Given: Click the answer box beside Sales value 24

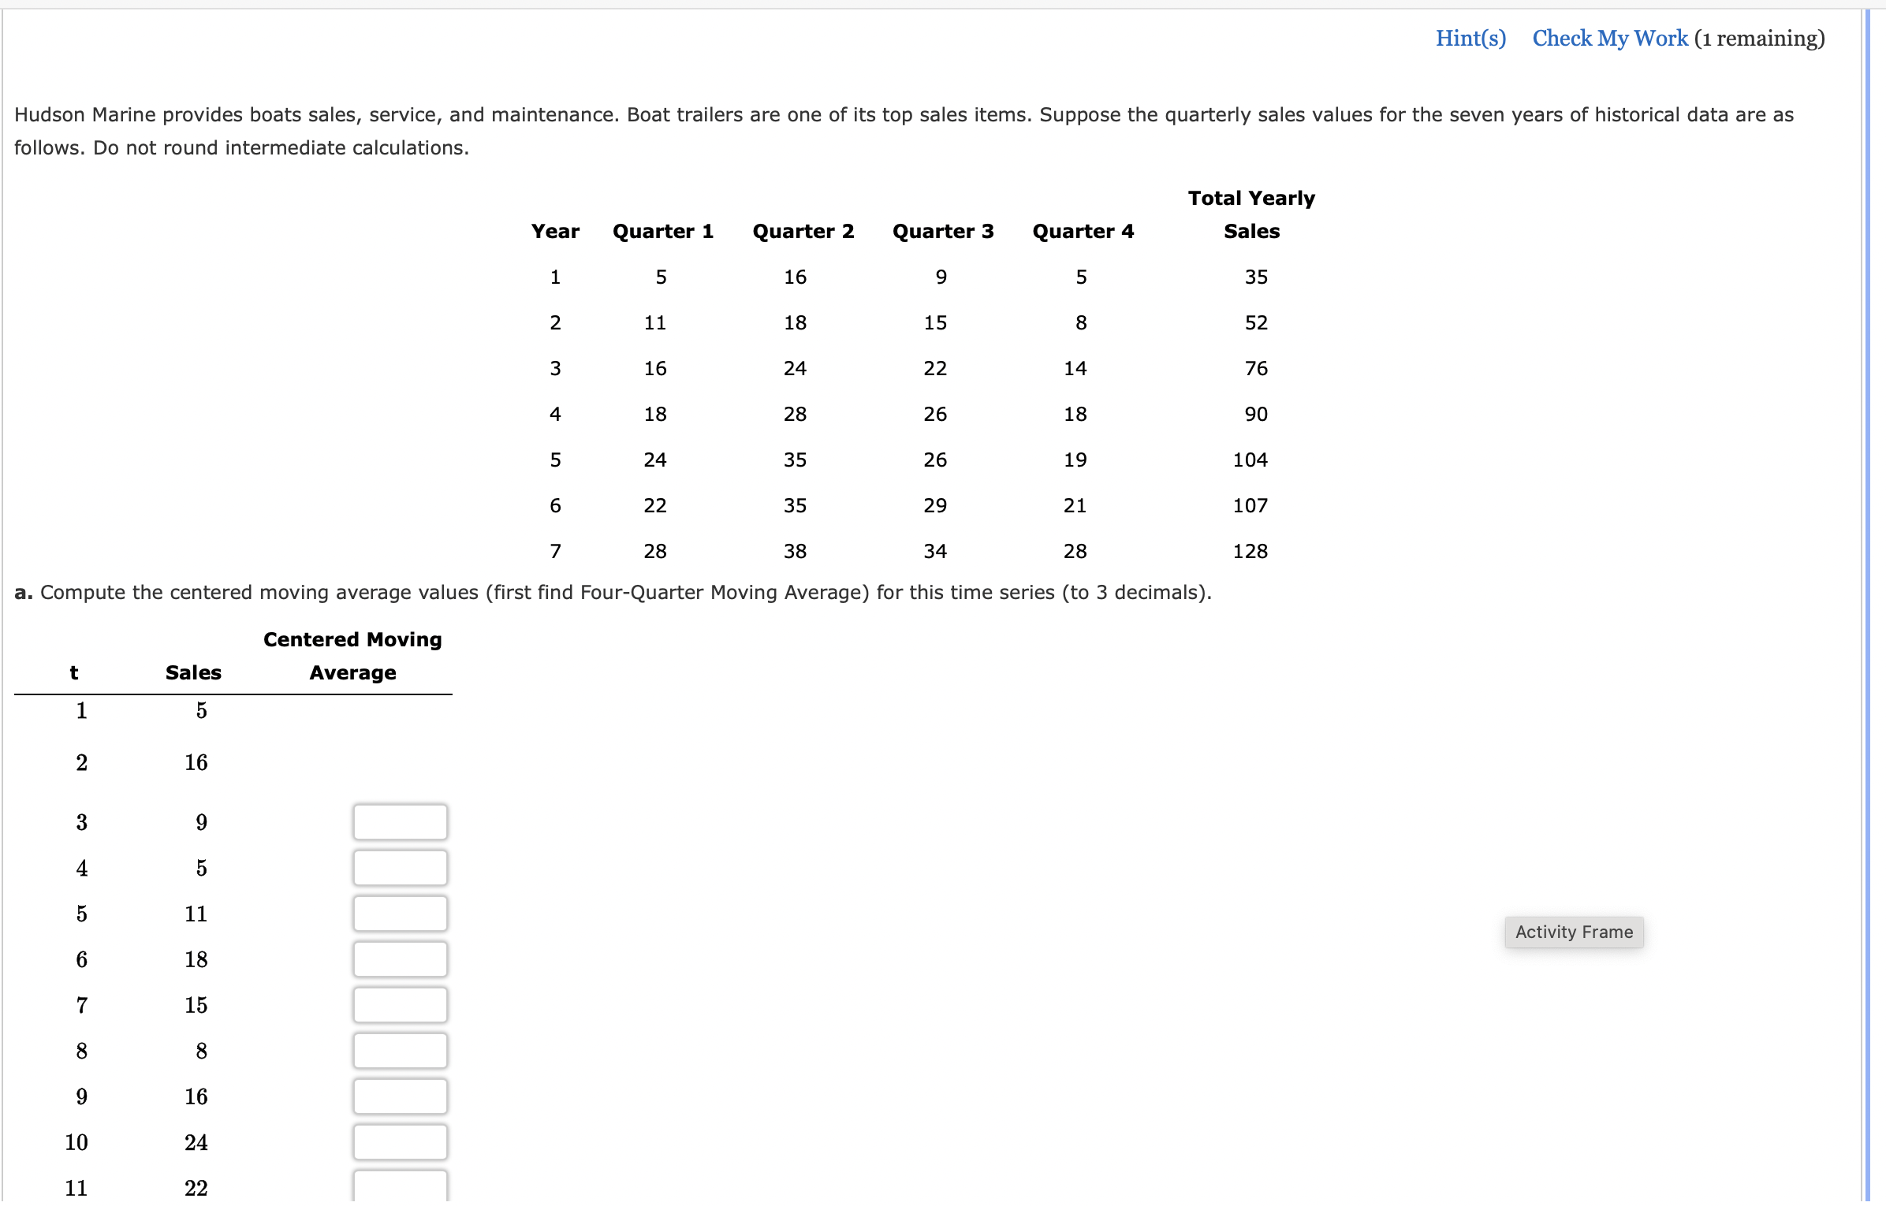Looking at the screenshot, I should coord(400,1141).
